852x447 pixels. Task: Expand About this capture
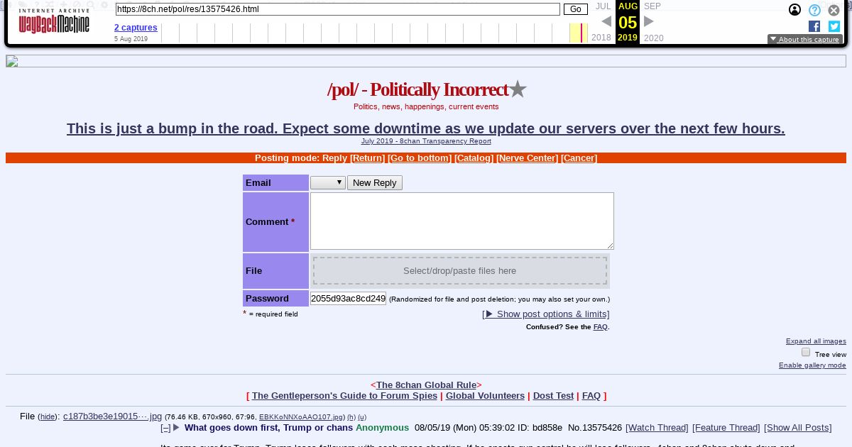click(x=805, y=40)
